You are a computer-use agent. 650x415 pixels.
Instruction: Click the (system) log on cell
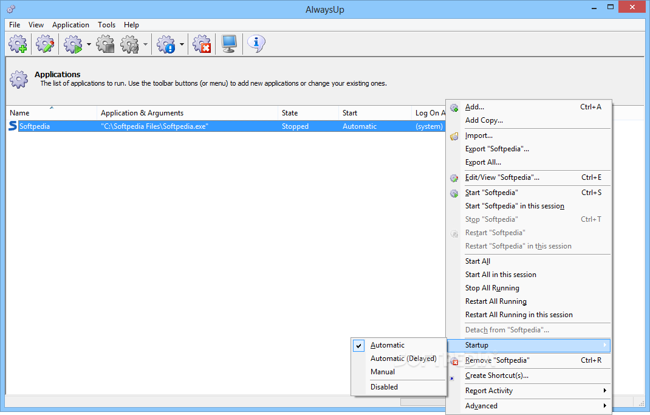(429, 126)
